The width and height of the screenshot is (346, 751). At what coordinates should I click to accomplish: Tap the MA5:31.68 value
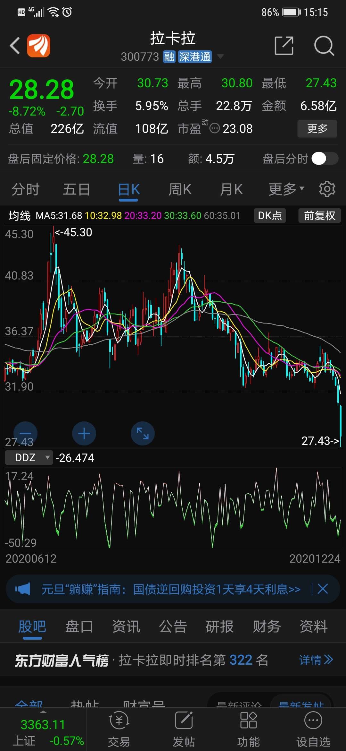point(59,216)
